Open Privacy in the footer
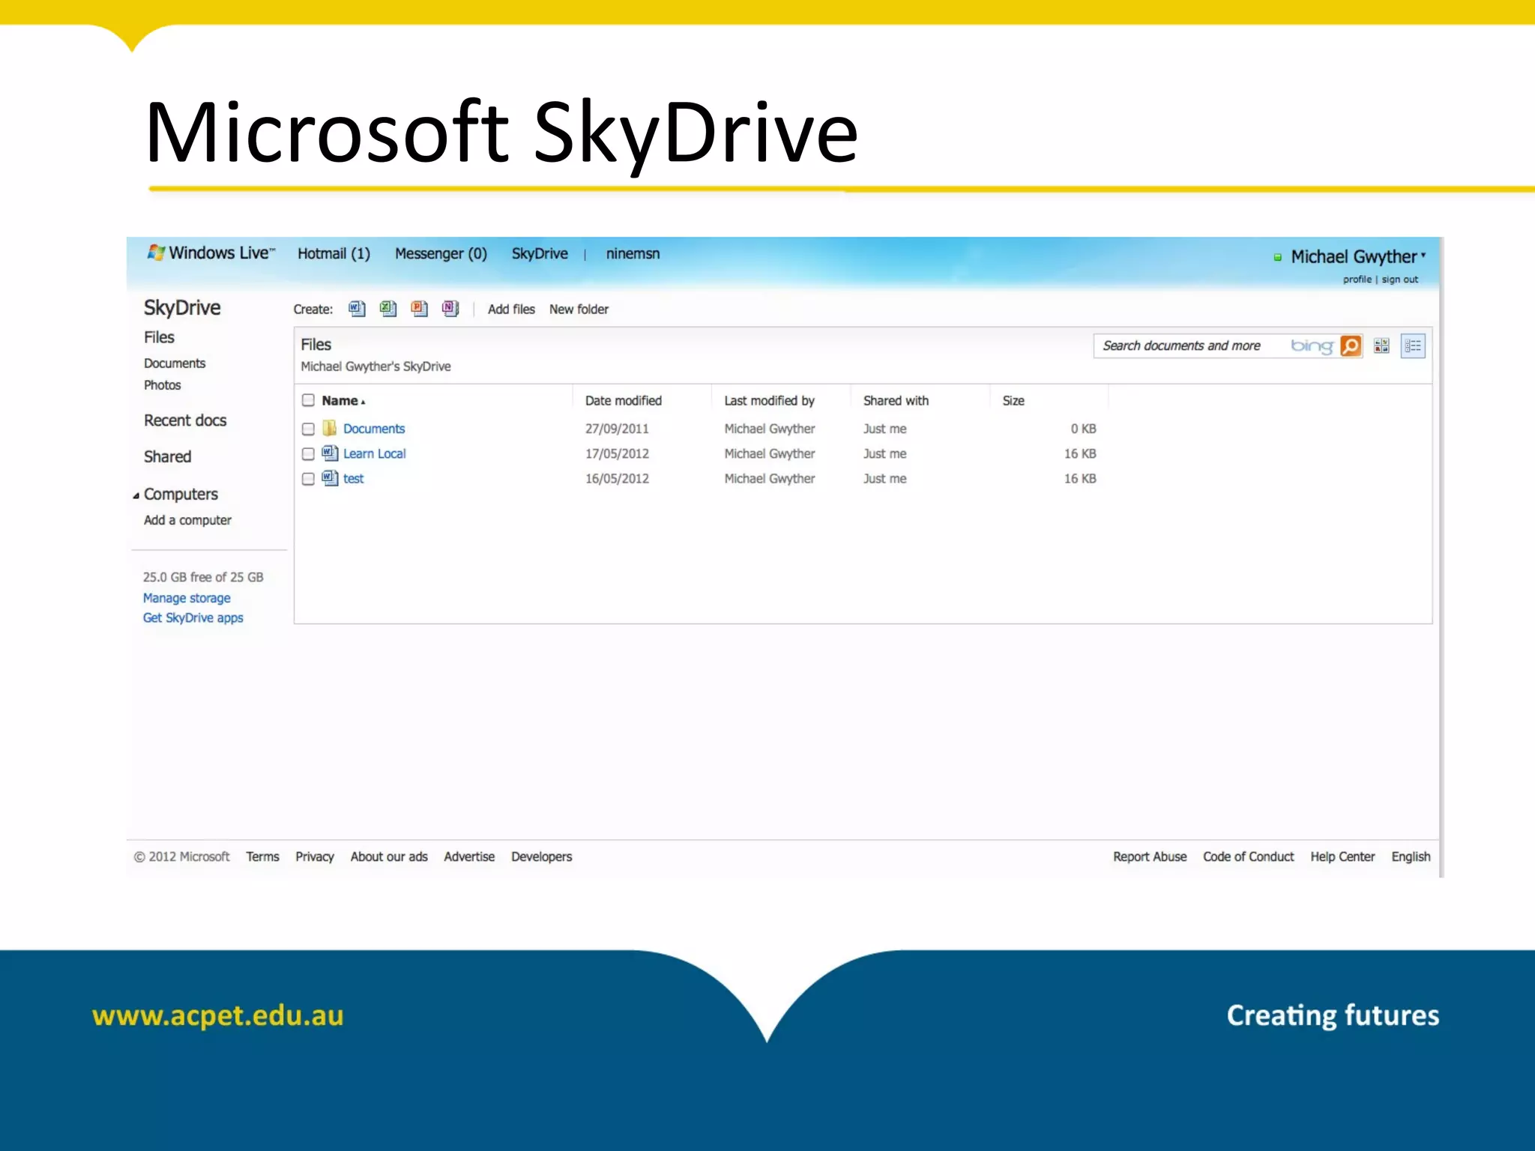The height and width of the screenshot is (1151, 1535). 314,857
